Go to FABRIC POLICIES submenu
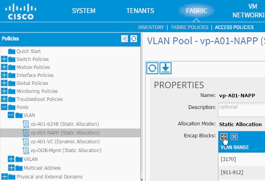 click(189, 27)
